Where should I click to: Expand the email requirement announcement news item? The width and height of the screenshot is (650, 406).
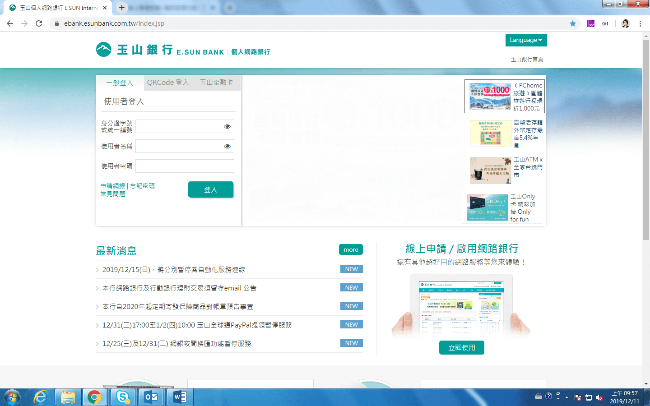tap(179, 288)
